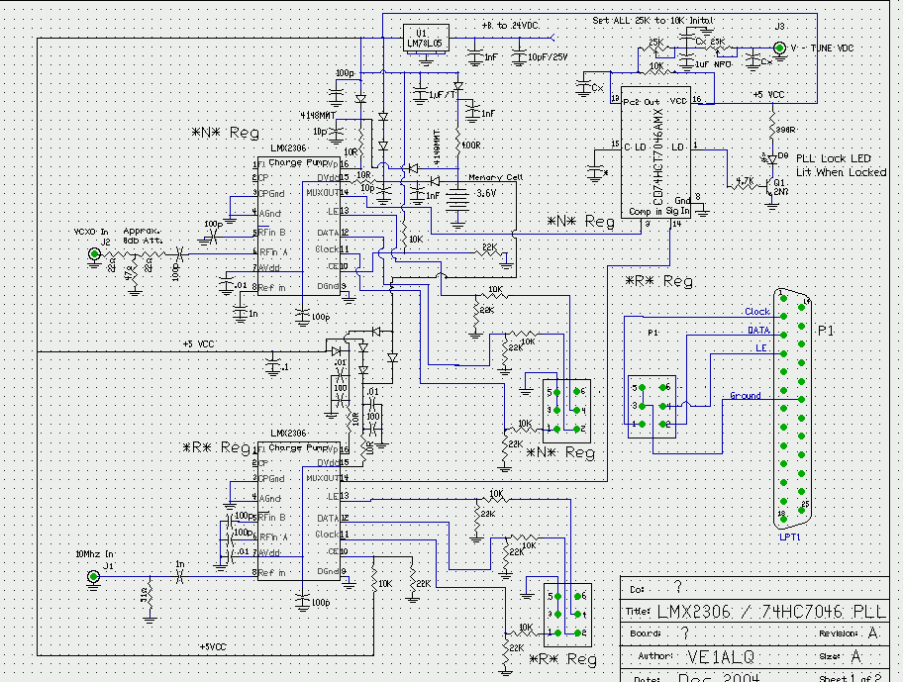Select the '1uF NPO' capacitor label
Viewport: 903px width, 682px height.
[713, 64]
